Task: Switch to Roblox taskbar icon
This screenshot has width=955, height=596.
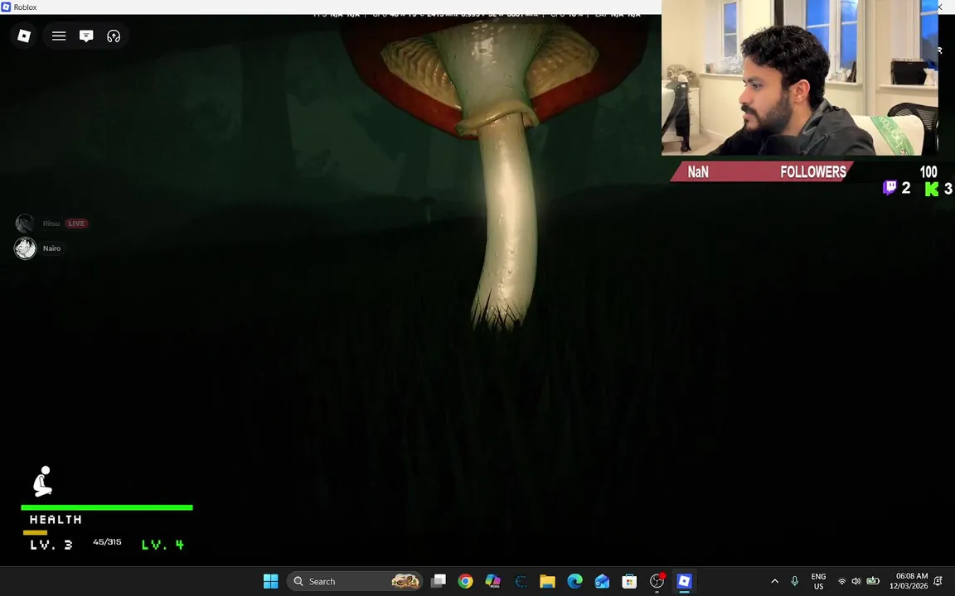Action: click(684, 581)
